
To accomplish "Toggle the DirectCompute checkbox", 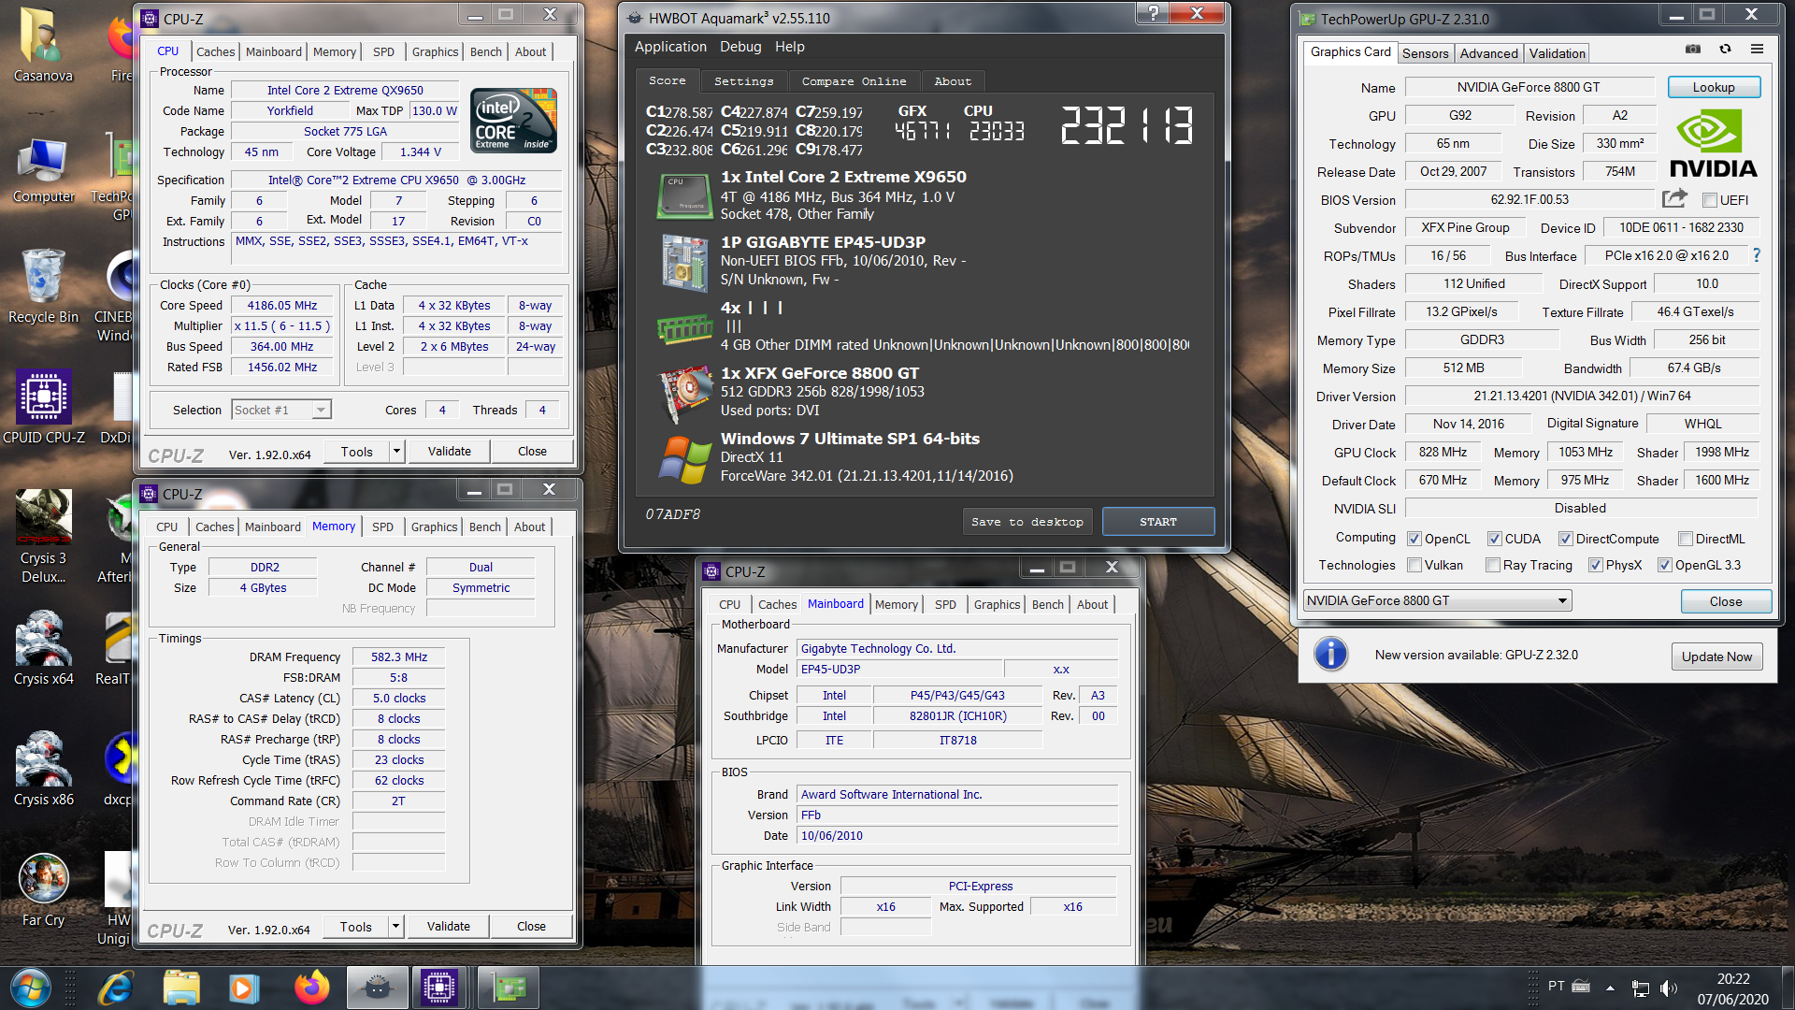I will point(1566,539).
